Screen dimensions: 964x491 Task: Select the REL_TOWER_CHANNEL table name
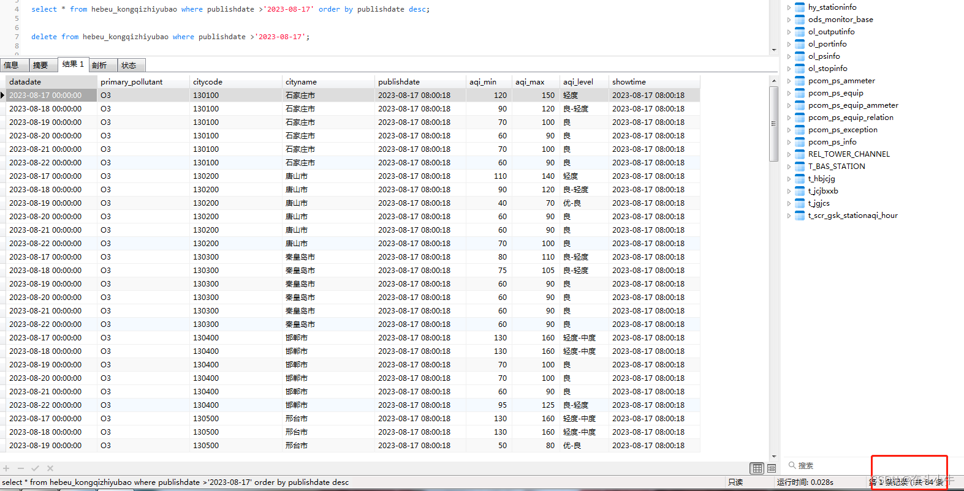tap(849, 154)
